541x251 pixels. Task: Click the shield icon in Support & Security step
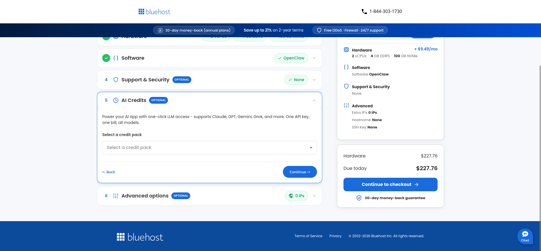116,80
